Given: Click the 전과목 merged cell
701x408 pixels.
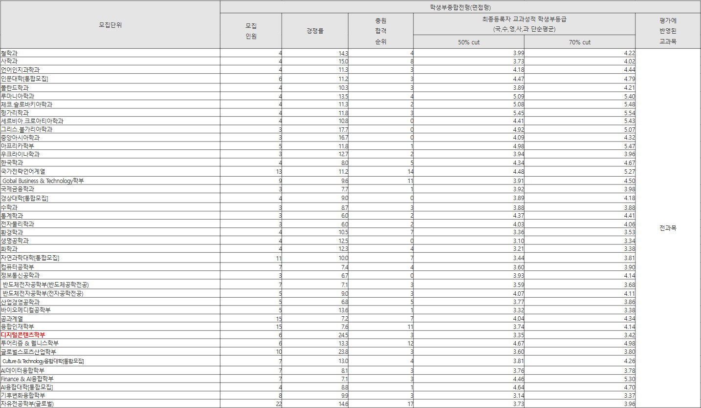Looking at the screenshot, I should [x=667, y=228].
